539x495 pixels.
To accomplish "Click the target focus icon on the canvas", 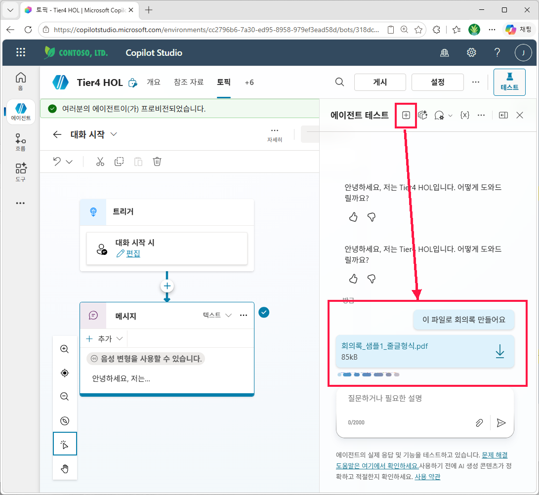I will [65, 373].
